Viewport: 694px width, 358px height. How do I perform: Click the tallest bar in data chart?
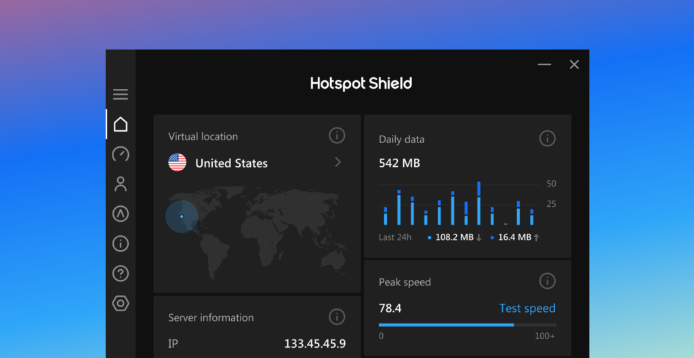tap(479, 203)
